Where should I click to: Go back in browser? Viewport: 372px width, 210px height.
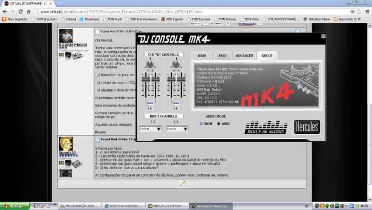[5, 12]
